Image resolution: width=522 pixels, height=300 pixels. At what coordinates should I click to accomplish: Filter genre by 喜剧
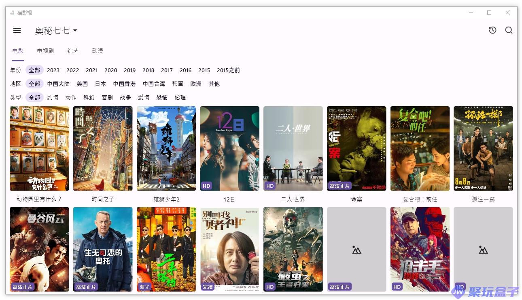(x=107, y=97)
